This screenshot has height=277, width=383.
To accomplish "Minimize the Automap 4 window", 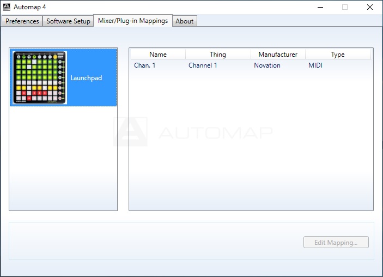I will pos(320,7).
